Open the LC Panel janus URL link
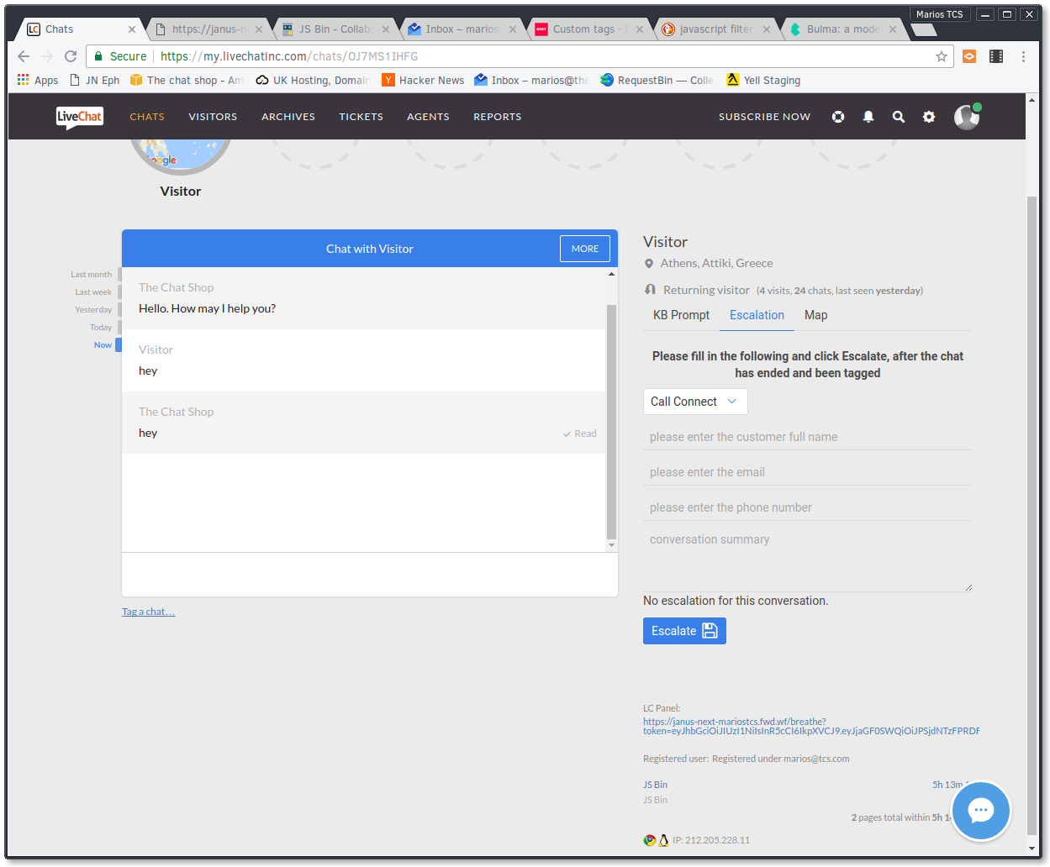 click(811, 727)
